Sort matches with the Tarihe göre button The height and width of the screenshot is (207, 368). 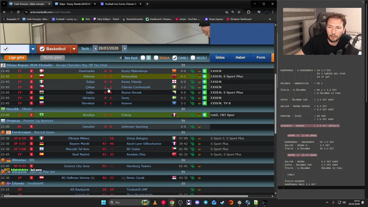click(52, 57)
